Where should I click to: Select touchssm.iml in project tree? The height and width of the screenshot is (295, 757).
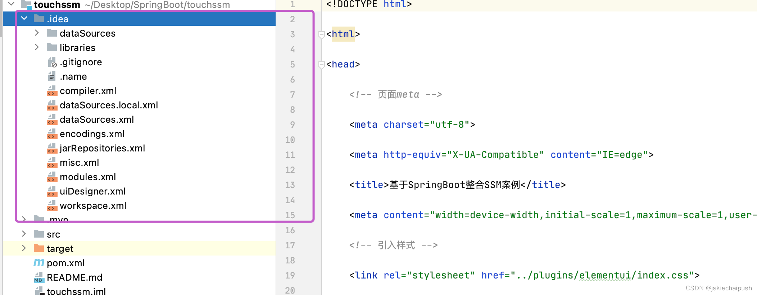pos(76,291)
